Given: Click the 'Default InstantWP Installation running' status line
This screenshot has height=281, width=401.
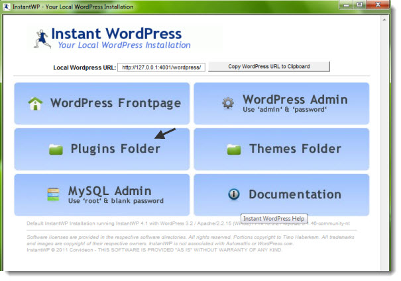Looking at the screenshot, I should pos(188,223).
